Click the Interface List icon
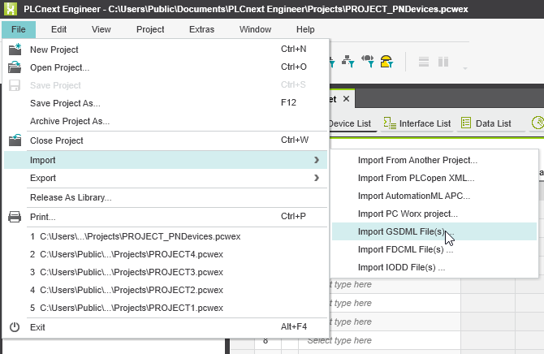Viewport: 544px width, 354px height. pyautogui.click(x=390, y=123)
